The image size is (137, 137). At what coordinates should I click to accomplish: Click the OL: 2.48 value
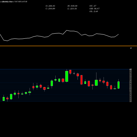pos(94,12)
